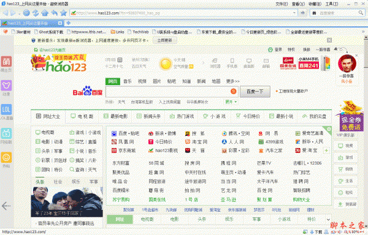Click the red 萌 sidebar icon
368x235 pixels.
click(x=6, y=62)
